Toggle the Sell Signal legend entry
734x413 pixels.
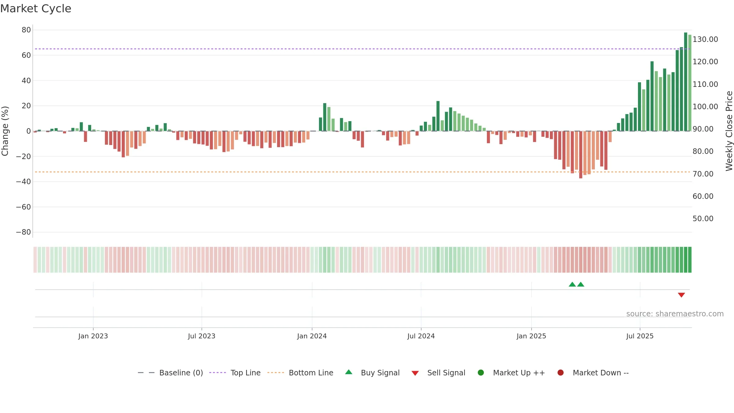click(x=438, y=373)
